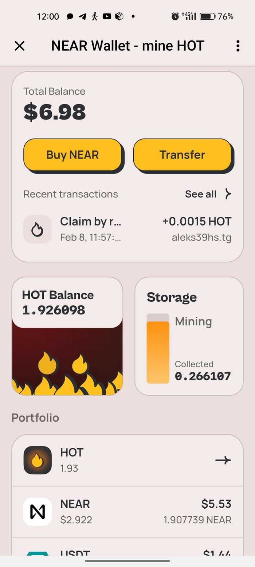Tap the HOT token flame icon
This screenshot has width=255, height=567.
tap(38, 460)
